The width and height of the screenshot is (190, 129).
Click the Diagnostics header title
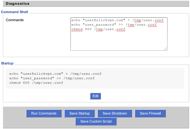point(18,4)
